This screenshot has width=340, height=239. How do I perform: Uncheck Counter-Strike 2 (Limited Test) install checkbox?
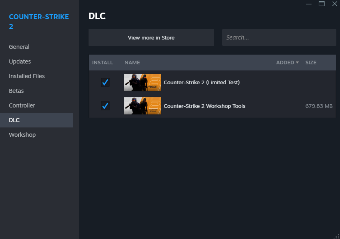(105, 82)
